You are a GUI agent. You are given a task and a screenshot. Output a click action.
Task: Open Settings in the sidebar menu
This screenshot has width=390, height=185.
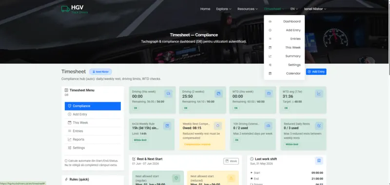[93, 148]
